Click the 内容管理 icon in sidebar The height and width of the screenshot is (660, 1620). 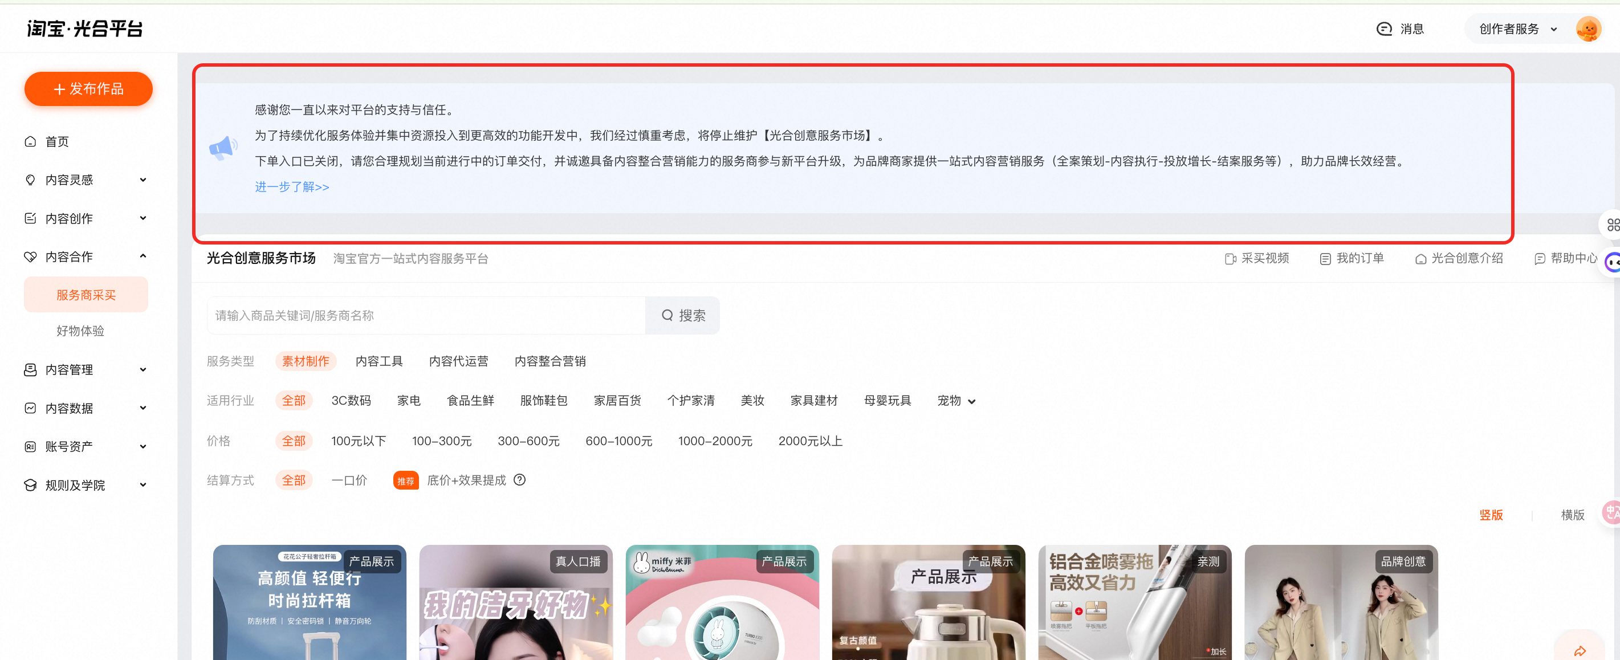click(x=30, y=369)
